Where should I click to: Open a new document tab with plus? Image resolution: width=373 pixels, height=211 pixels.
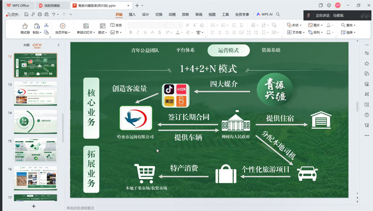pos(137,5)
